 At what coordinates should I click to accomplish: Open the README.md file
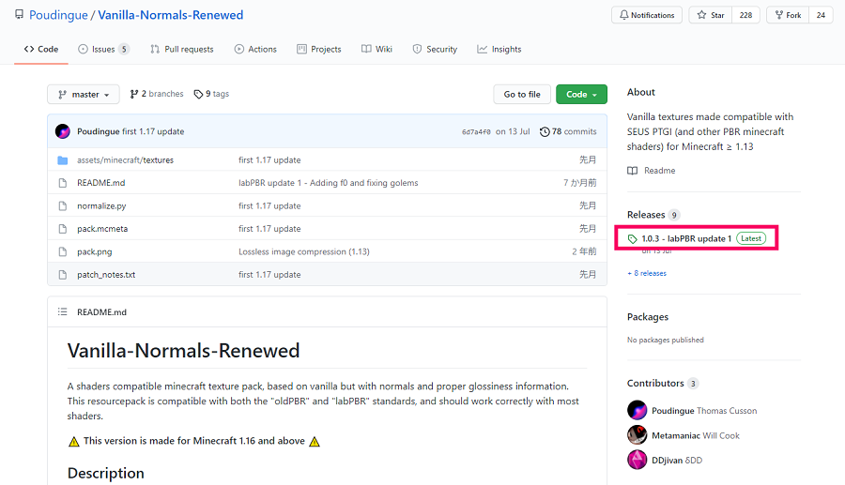[100, 183]
